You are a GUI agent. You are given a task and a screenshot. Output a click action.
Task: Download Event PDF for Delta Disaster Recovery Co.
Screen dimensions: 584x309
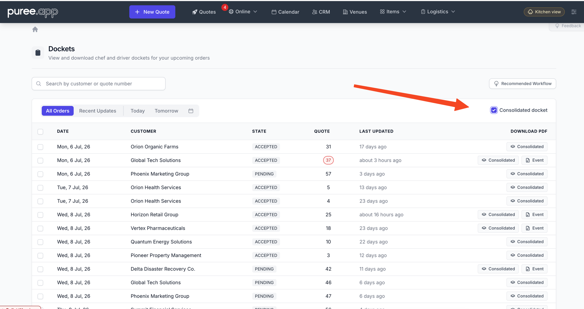(534, 269)
